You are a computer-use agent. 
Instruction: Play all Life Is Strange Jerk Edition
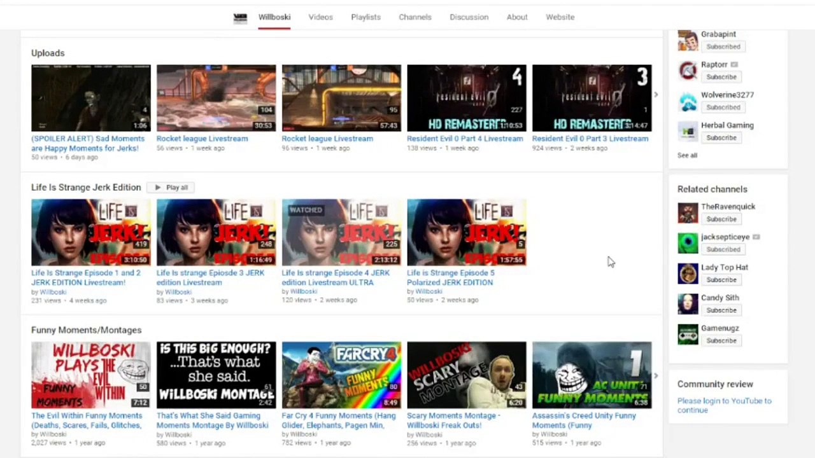(x=171, y=188)
